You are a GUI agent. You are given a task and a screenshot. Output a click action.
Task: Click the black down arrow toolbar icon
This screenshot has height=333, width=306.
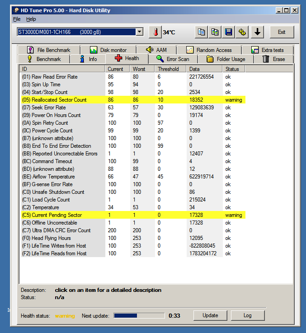click(257, 32)
